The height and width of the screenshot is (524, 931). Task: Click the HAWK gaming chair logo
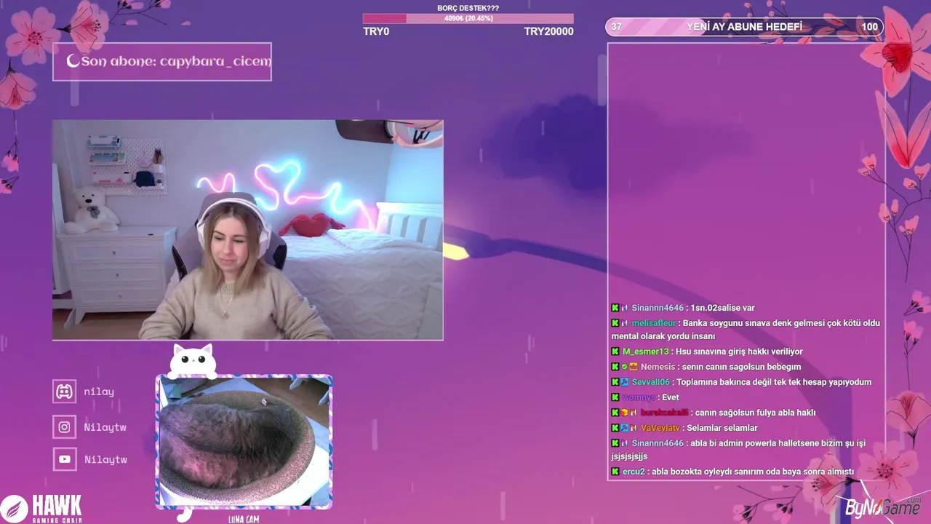(41, 508)
